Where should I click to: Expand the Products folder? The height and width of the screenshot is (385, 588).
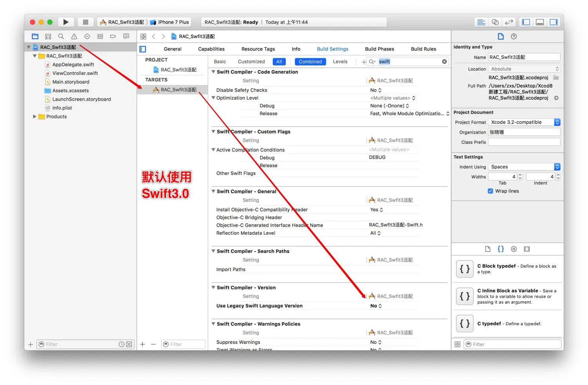coord(34,116)
